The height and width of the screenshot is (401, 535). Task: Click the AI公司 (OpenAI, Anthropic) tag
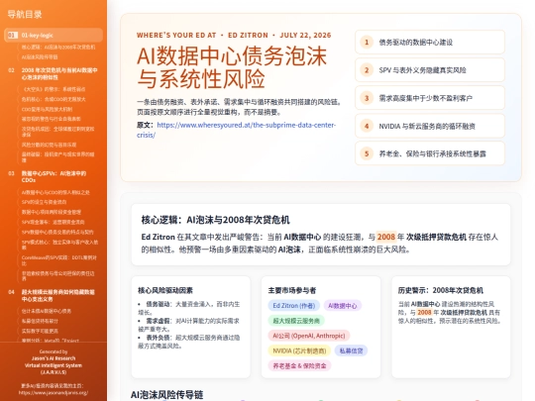(x=309, y=336)
